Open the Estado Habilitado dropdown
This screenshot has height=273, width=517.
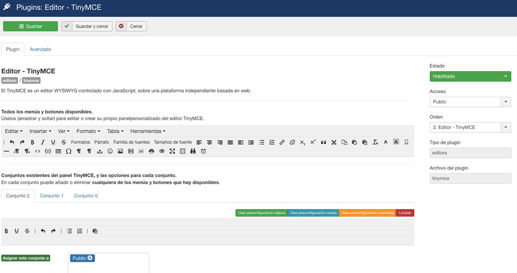(x=470, y=76)
